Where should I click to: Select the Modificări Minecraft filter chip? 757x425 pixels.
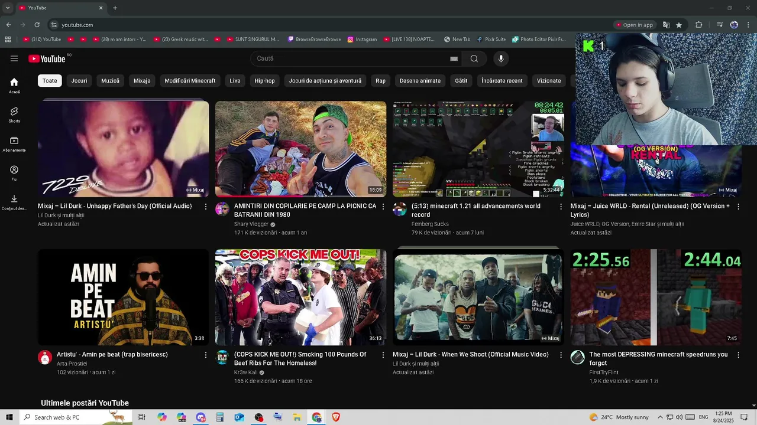pyautogui.click(x=190, y=81)
